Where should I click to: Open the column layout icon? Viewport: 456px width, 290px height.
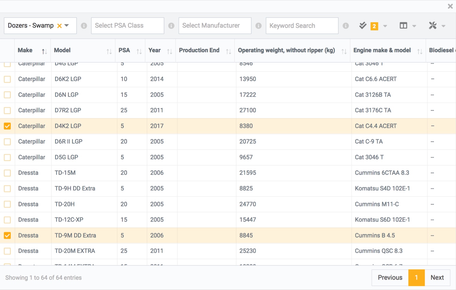(403, 26)
